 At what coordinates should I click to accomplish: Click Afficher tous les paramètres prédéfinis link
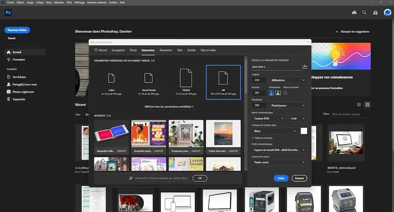[x=169, y=107]
